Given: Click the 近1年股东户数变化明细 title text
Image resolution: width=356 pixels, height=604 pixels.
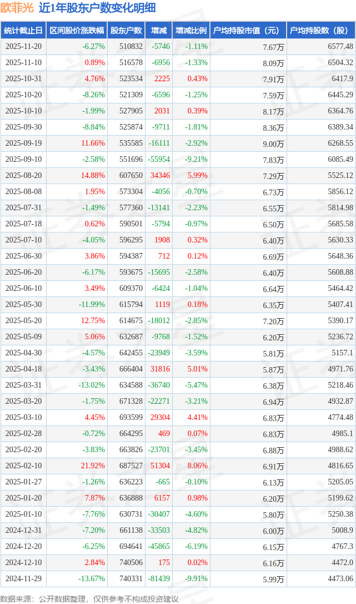Looking at the screenshot, I should pyautogui.click(x=97, y=8).
